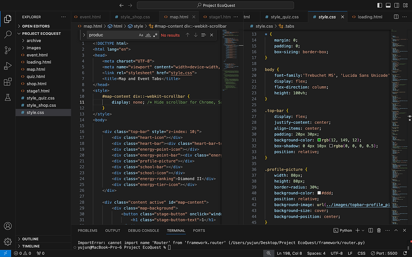
Task: Open remote window status bar button
Action: [x=5, y=253]
